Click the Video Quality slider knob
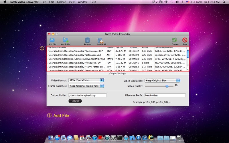 pyautogui.click(x=167, y=86)
